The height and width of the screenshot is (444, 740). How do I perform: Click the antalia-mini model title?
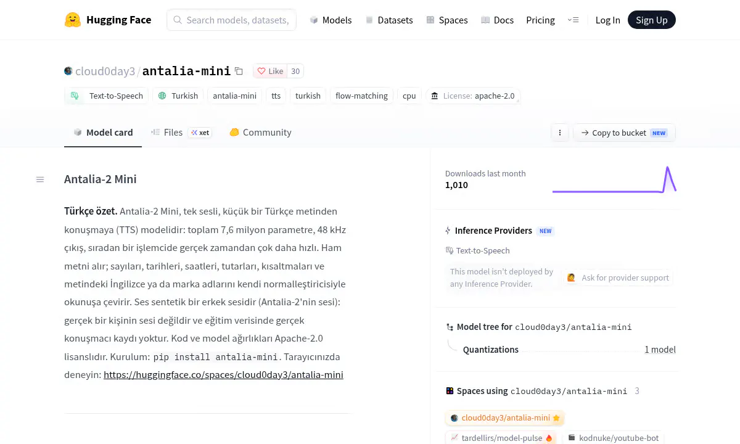tap(186, 71)
